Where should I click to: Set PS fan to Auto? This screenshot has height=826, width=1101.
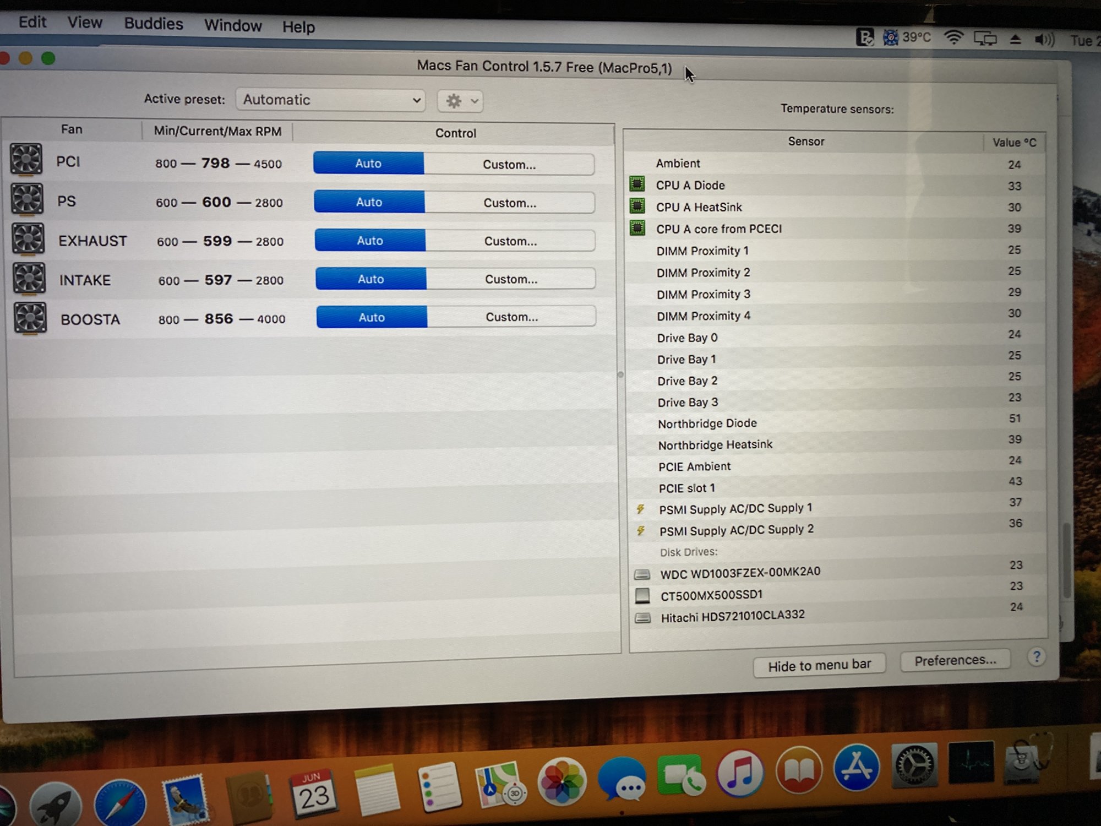(369, 202)
